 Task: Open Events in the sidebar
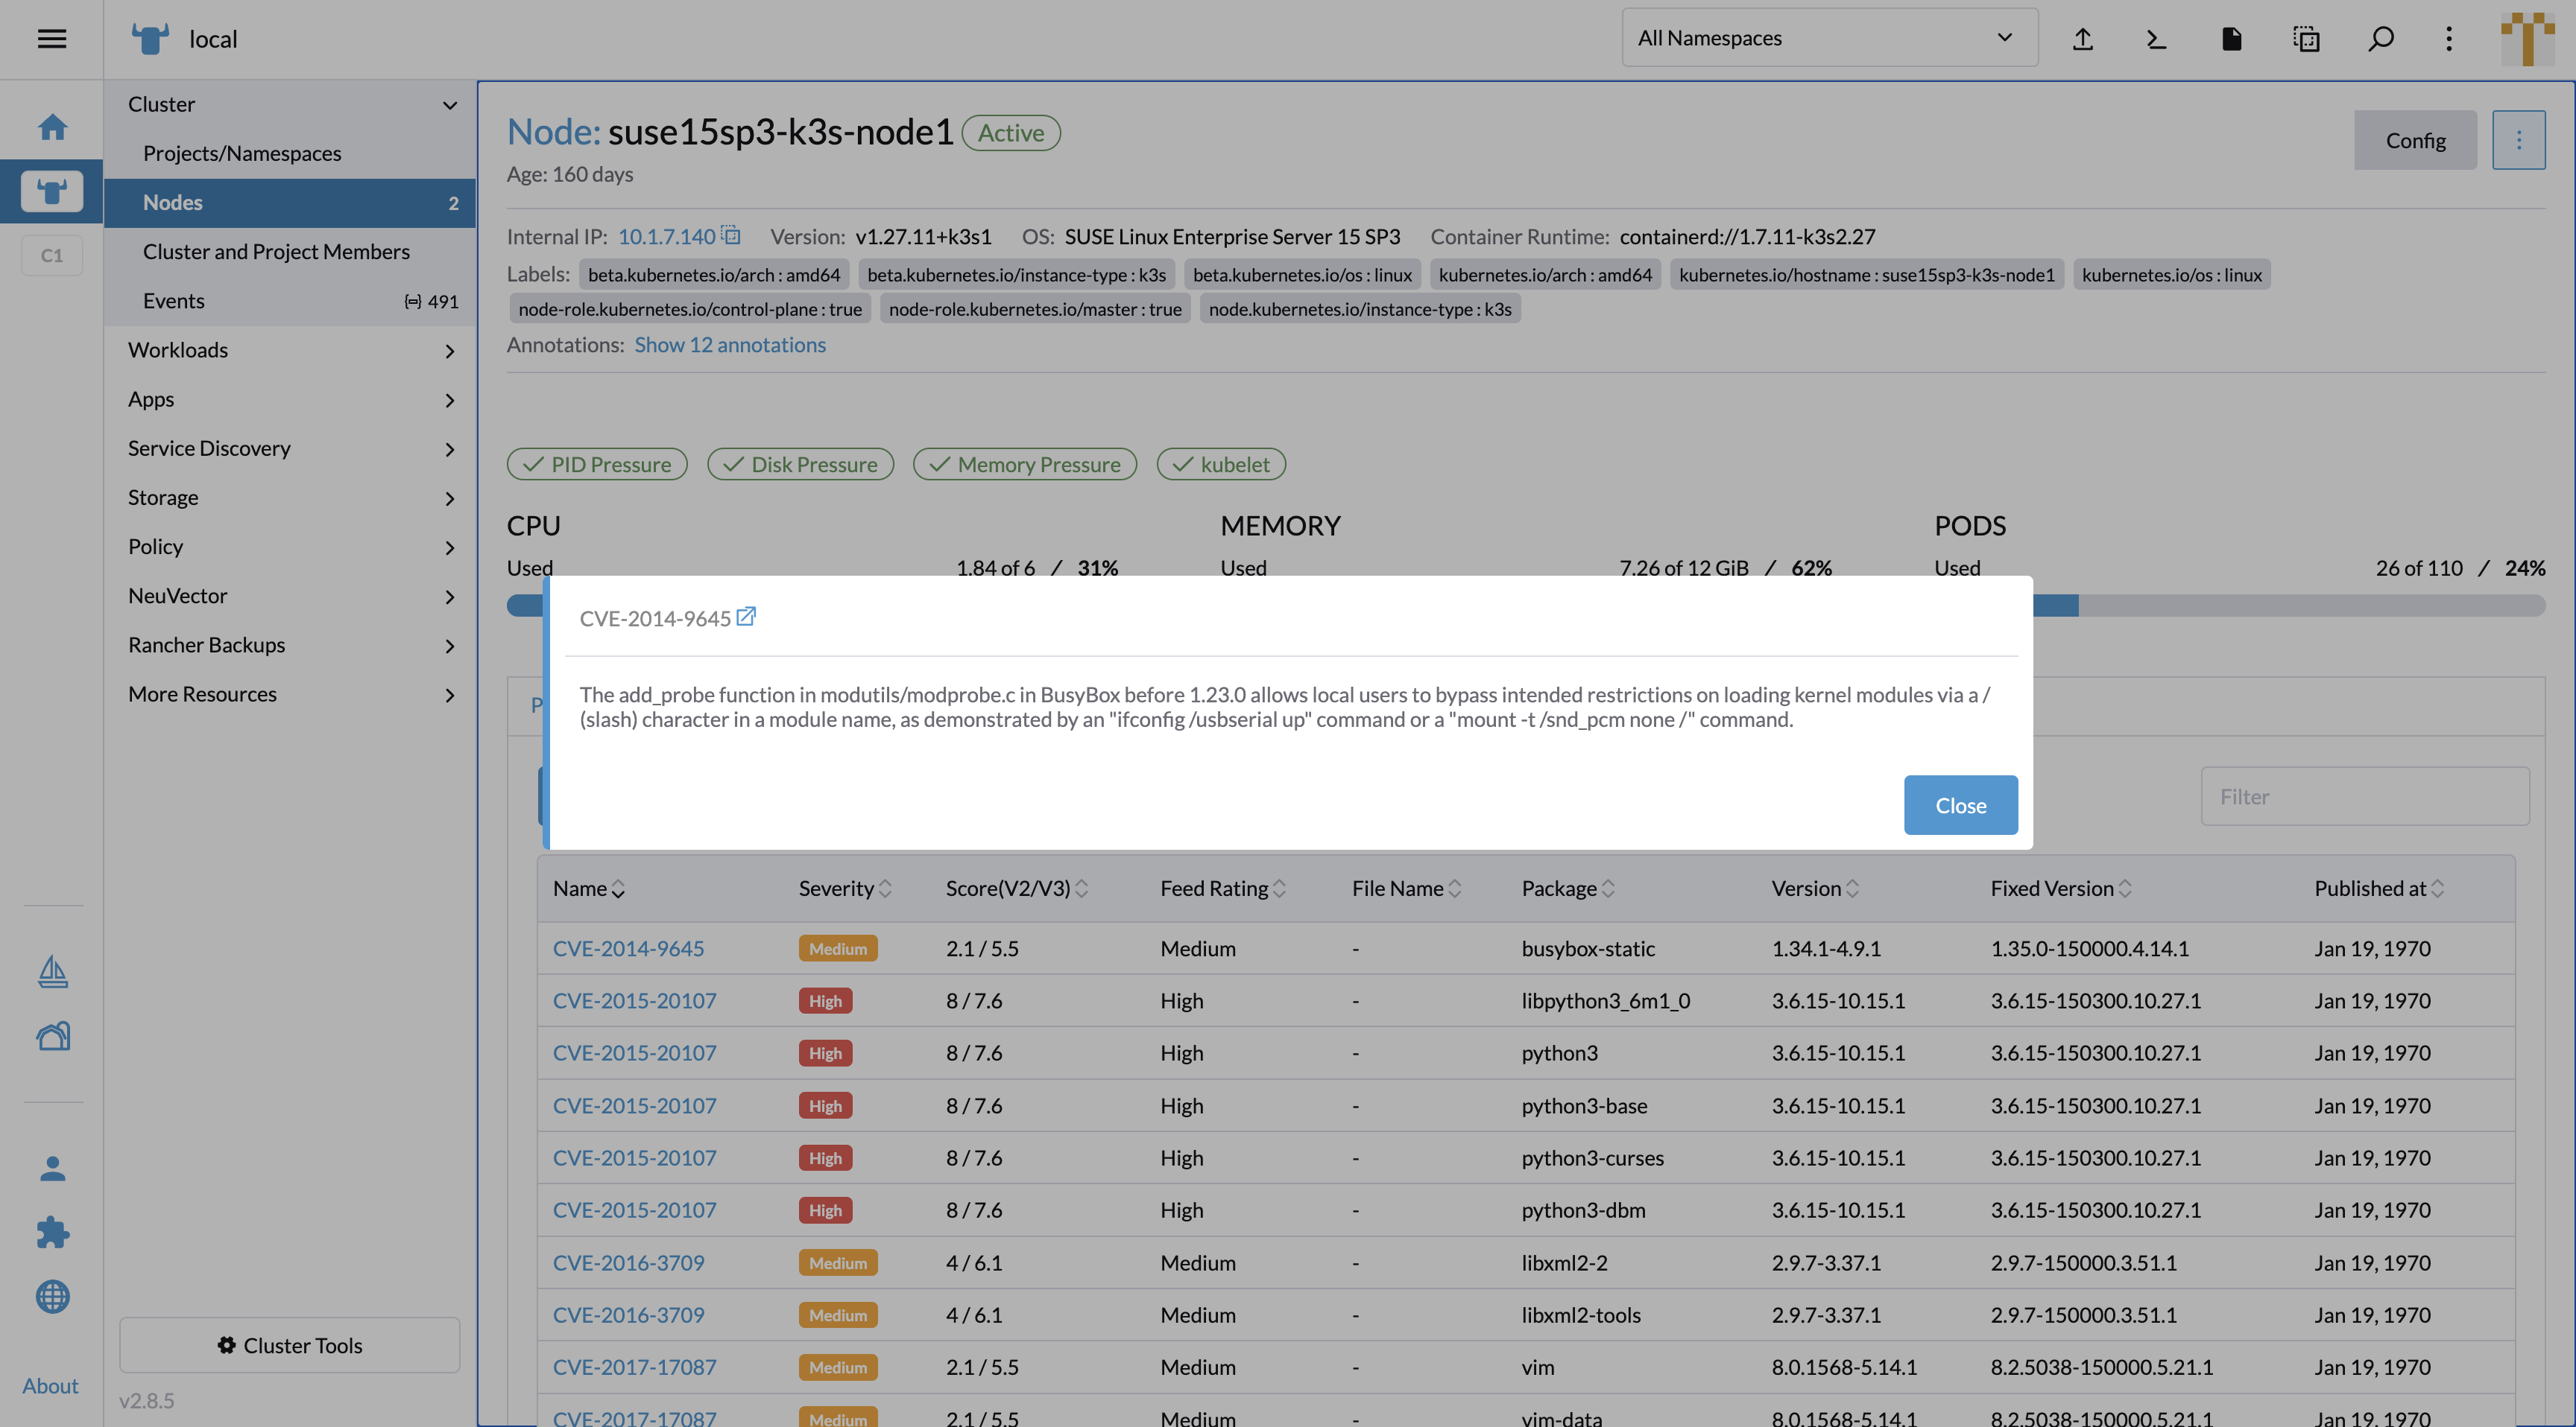[173, 301]
